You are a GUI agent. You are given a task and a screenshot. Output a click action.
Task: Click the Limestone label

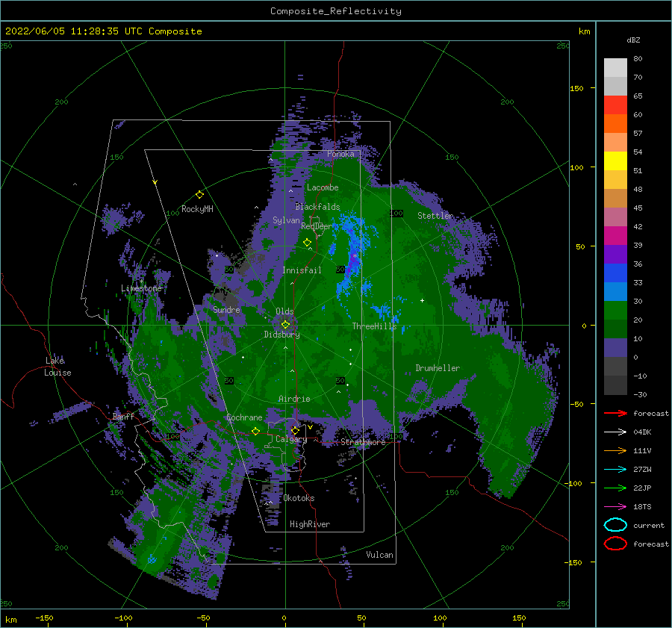pos(141,288)
